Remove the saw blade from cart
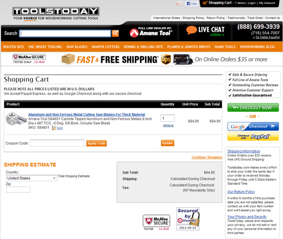This screenshot has width=283, height=239. [x=168, y=125]
